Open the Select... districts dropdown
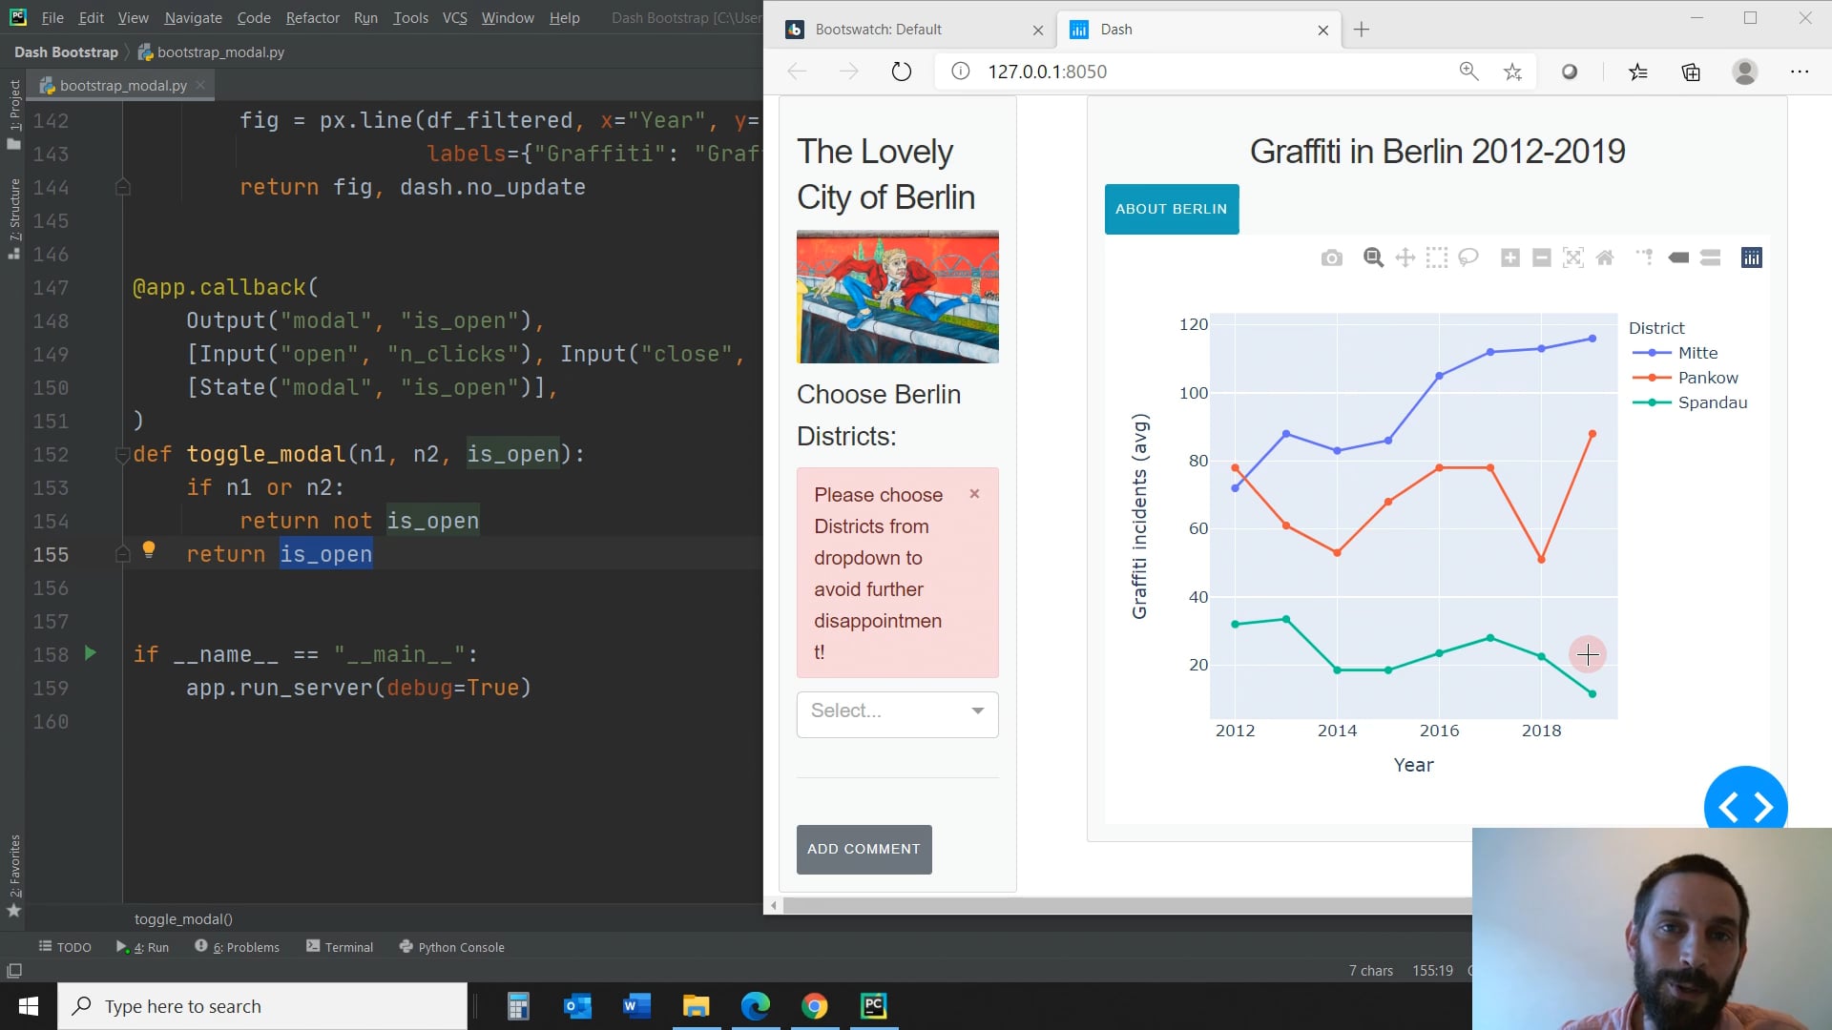 click(x=896, y=712)
